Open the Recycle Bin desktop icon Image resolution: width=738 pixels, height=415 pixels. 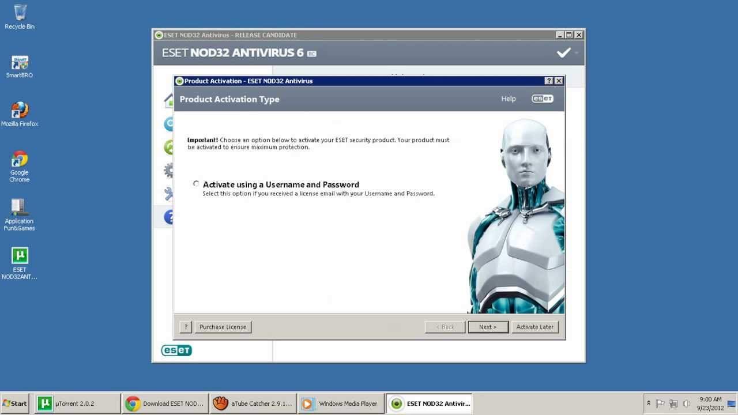coord(20,17)
